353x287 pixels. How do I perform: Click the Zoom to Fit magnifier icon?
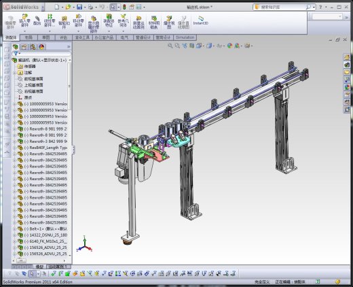[x=170, y=46]
